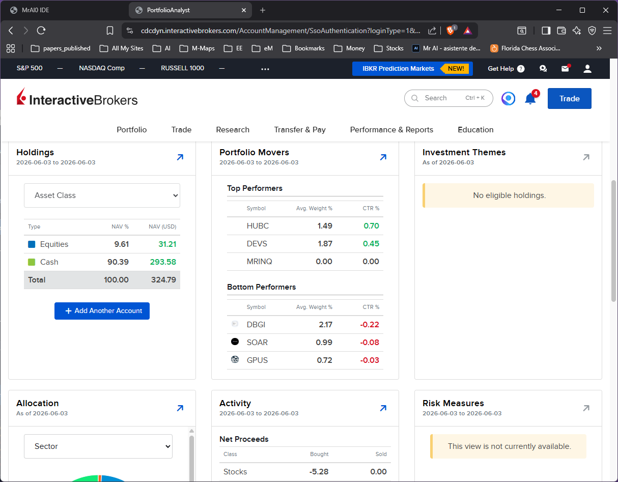The width and height of the screenshot is (618, 482).
Task: Open IBKR Prediction Markets banner
Action: click(x=412, y=69)
